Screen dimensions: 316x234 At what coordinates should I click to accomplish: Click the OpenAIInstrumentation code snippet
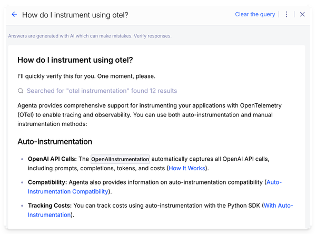click(120, 159)
